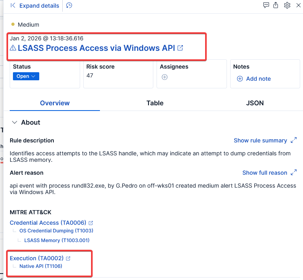Click external link icon beside Execution (TA0002)
The image size is (303, 280).
[x=68, y=258]
